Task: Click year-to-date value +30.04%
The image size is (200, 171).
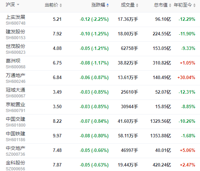Action: pyautogui.click(x=186, y=77)
